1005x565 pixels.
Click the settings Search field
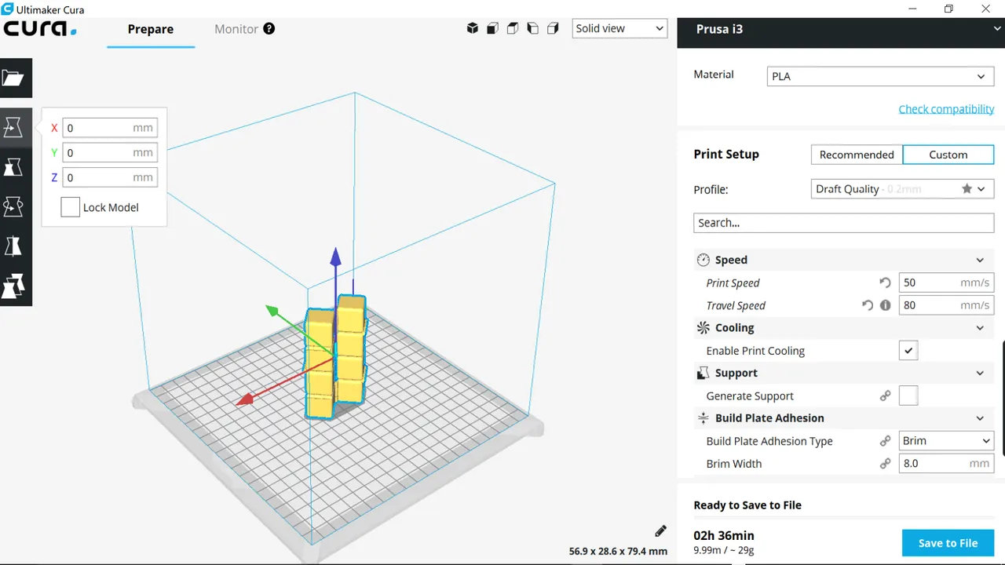(x=844, y=223)
